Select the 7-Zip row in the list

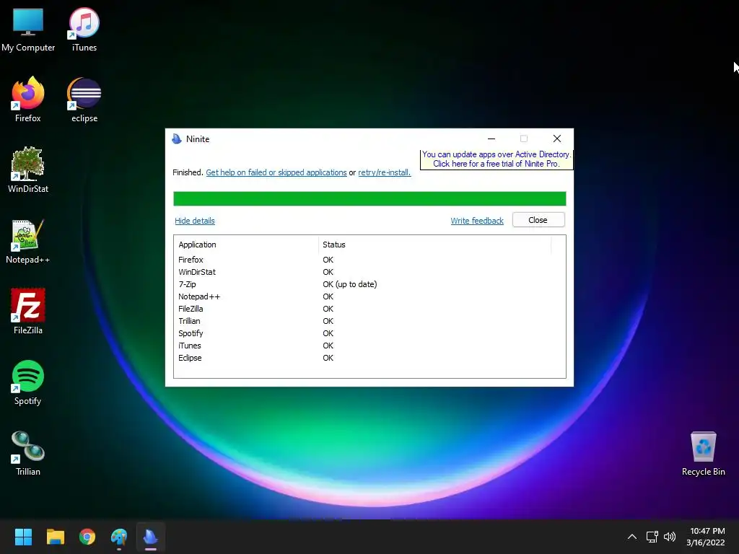pos(369,284)
